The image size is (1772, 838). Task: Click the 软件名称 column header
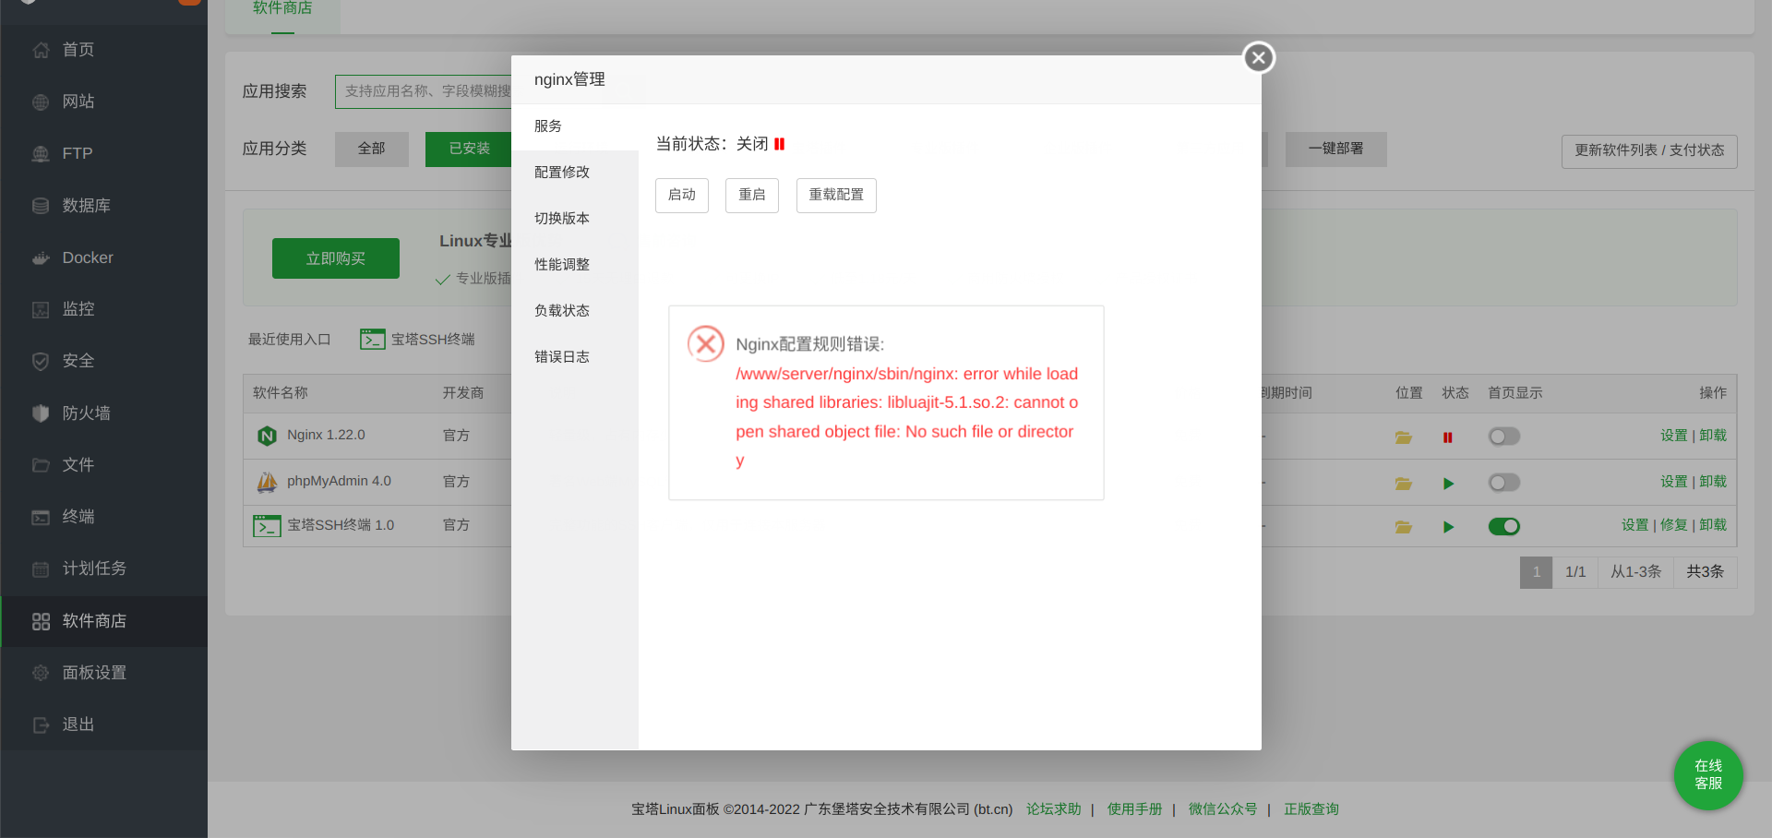point(281,393)
